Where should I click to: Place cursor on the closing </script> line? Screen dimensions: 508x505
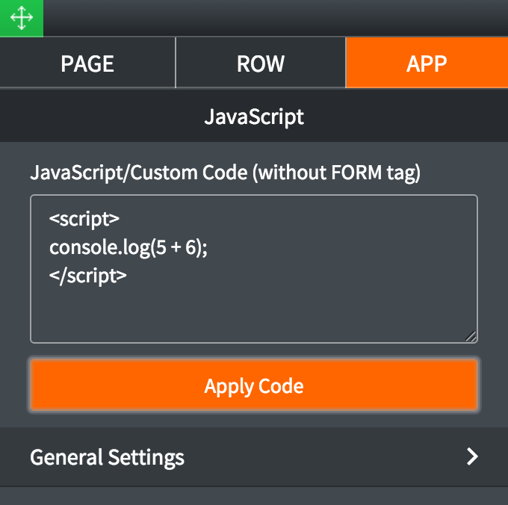click(88, 275)
